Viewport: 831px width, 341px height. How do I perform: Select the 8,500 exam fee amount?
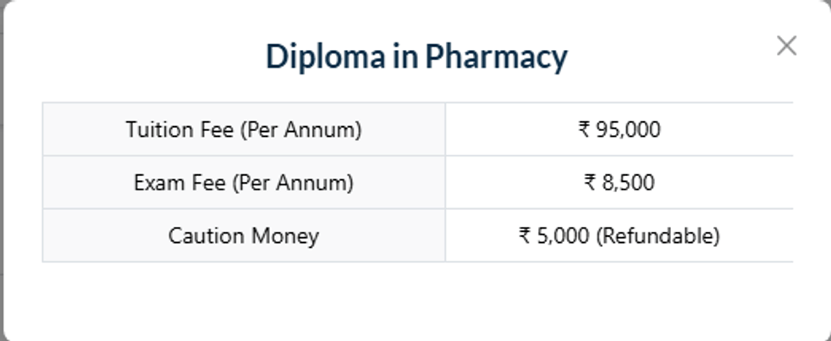pos(628,182)
